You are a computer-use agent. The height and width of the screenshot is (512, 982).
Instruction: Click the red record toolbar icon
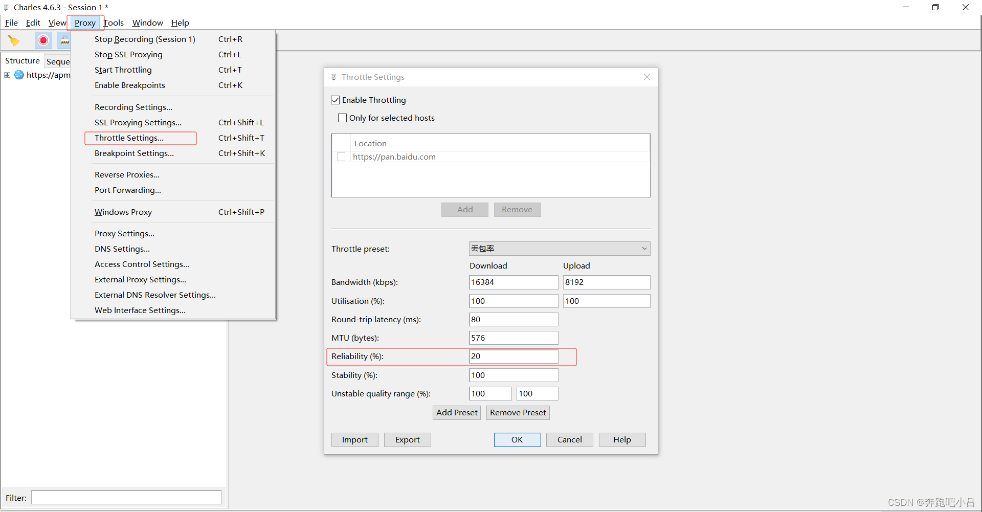pyautogui.click(x=43, y=40)
